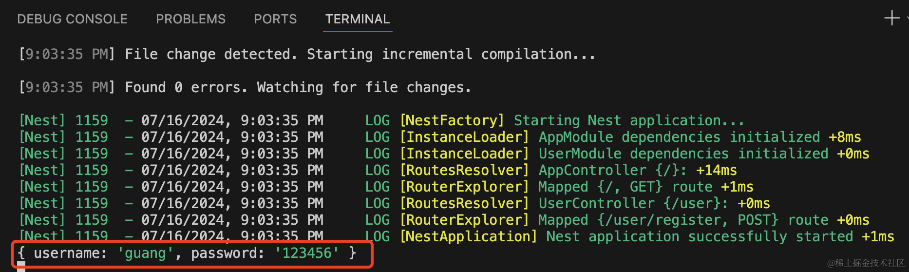
Task: Activate the TERMINAL tab
Action: point(358,19)
